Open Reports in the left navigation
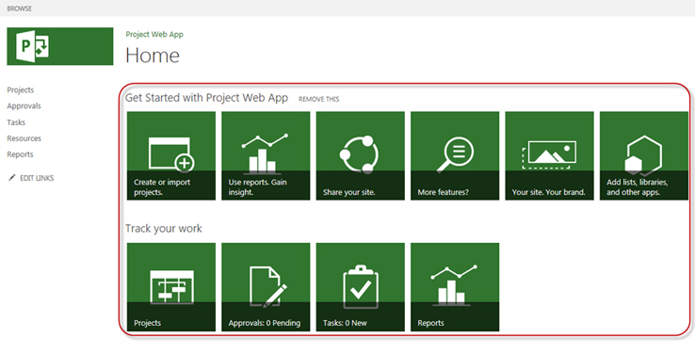This screenshot has width=695, height=354. [x=20, y=154]
